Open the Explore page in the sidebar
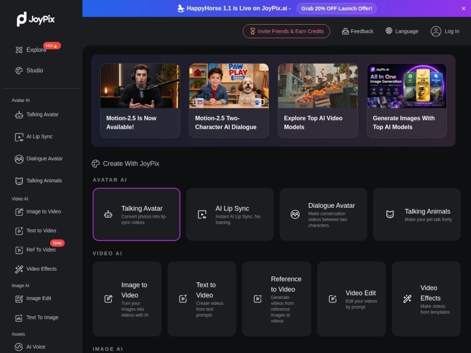The width and height of the screenshot is (471, 353). pyautogui.click(x=31, y=50)
